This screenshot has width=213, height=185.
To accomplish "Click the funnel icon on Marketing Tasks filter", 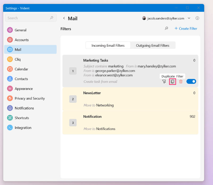I will point(164,81).
